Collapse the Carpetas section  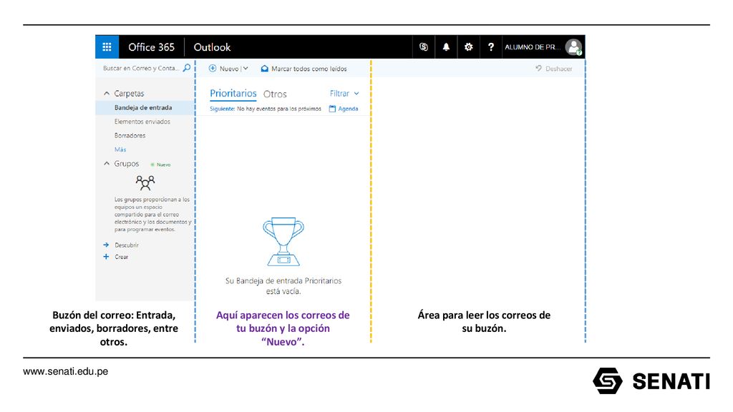107,94
